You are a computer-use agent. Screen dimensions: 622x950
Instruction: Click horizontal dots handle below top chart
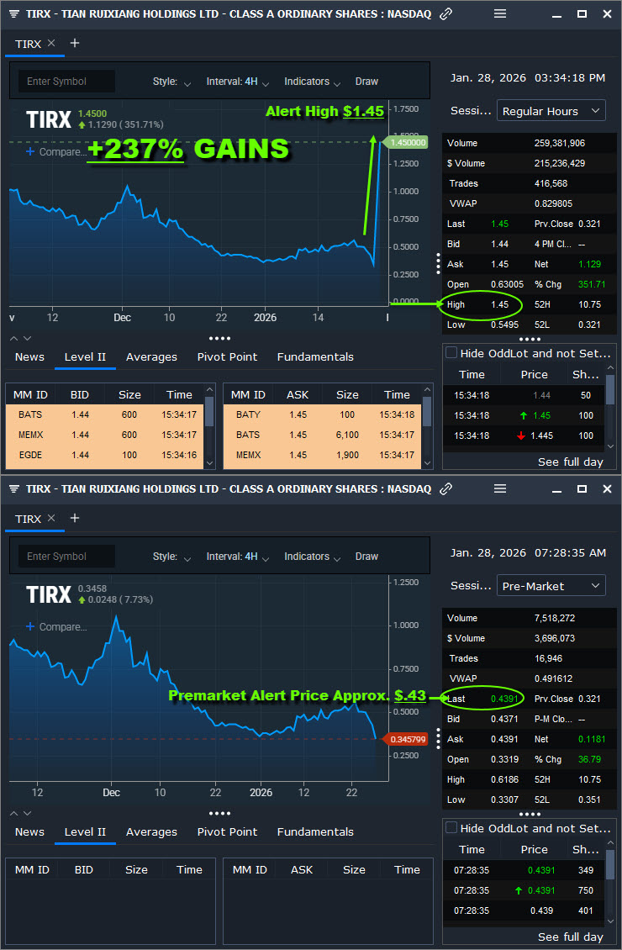219,338
